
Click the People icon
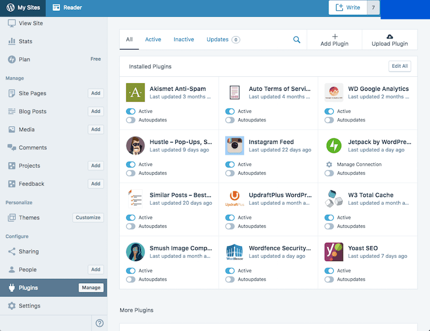(12, 270)
